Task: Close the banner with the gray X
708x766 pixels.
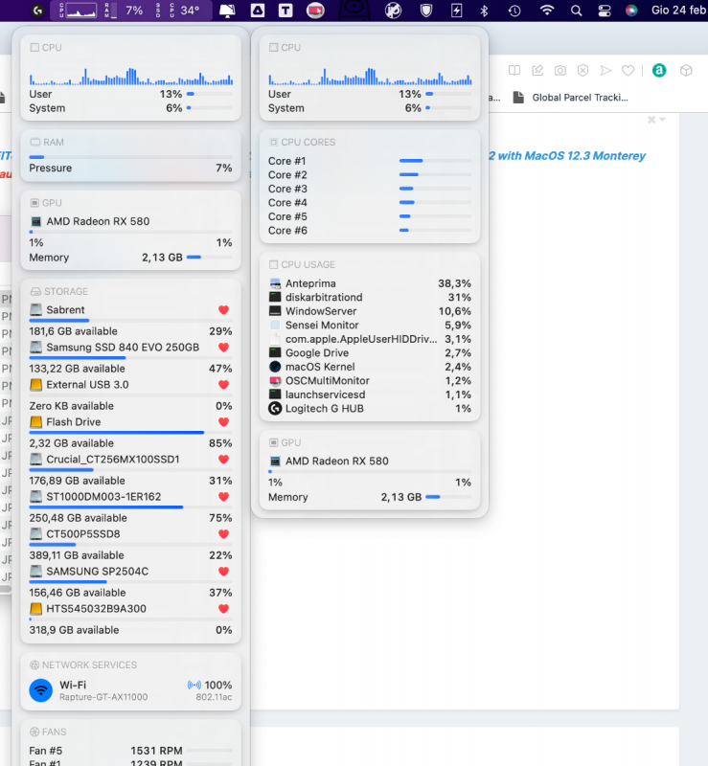Action: (651, 120)
